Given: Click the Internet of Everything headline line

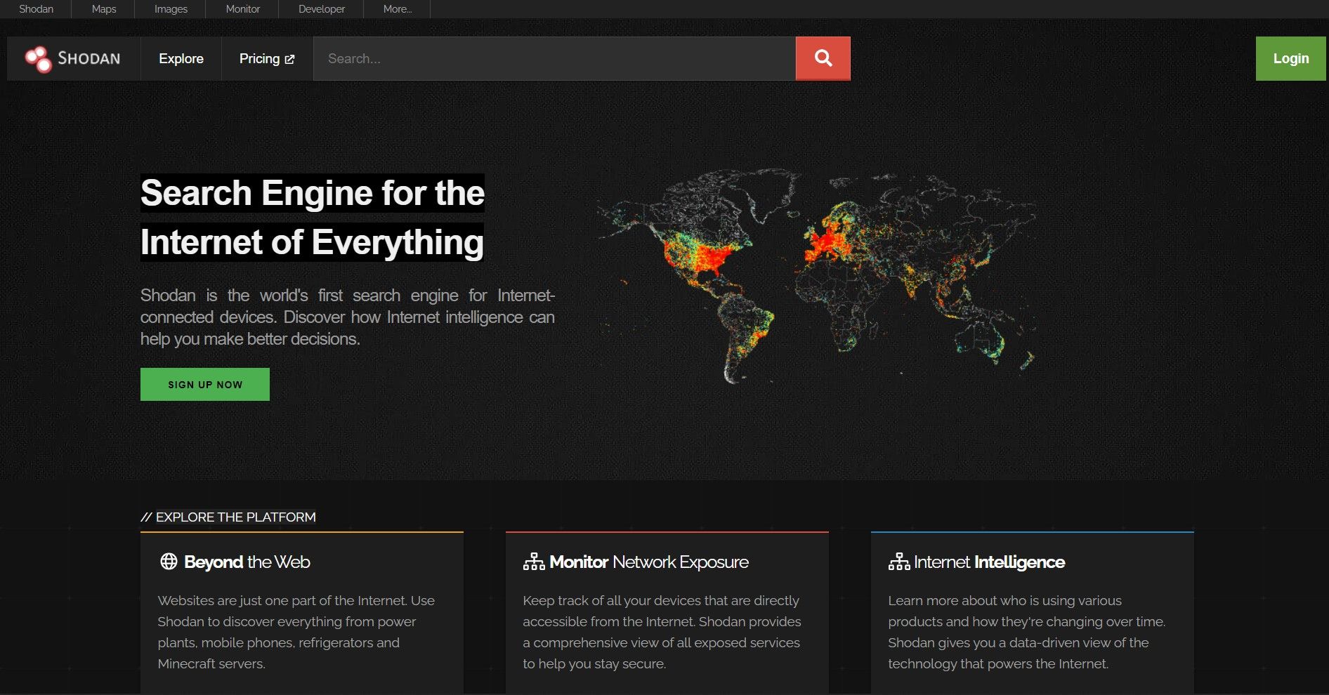Looking at the screenshot, I should [x=312, y=242].
